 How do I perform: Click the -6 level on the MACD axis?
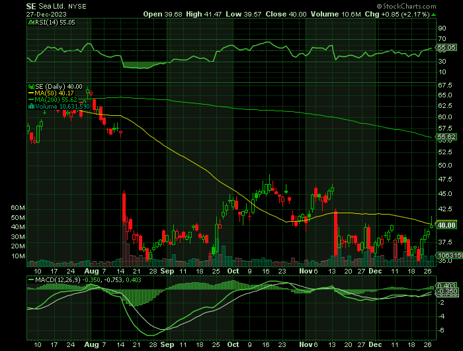point(441,330)
